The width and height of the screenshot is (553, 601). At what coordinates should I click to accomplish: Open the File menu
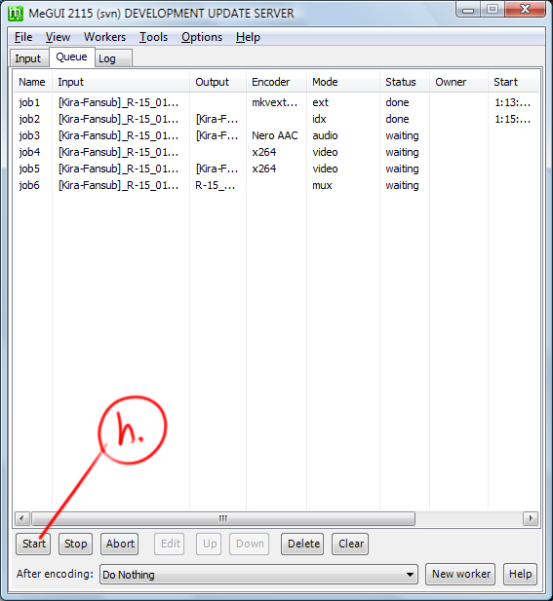click(x=23, y=37)
